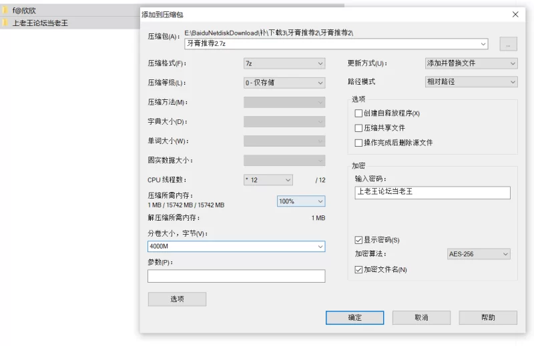
Task: Click the 取消 button
Action: click(421, 317)
